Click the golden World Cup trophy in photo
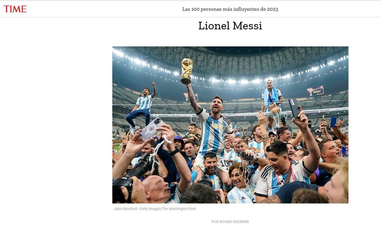Viewport: 381px width, 226px height. 187,71
